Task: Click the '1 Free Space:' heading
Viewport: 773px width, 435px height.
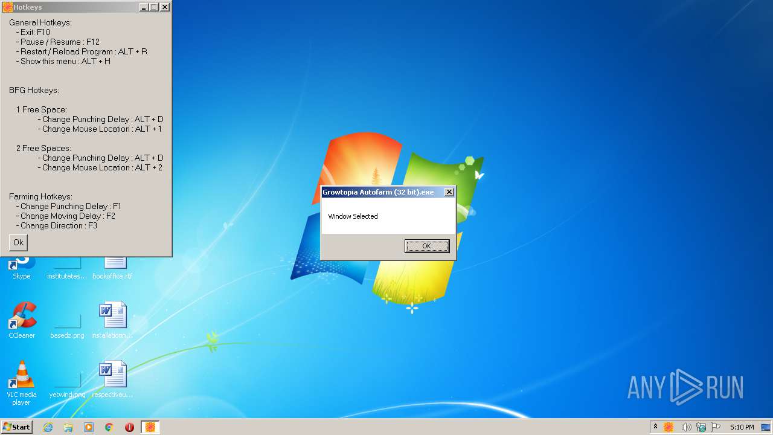Action: click(x=42, y=109)
